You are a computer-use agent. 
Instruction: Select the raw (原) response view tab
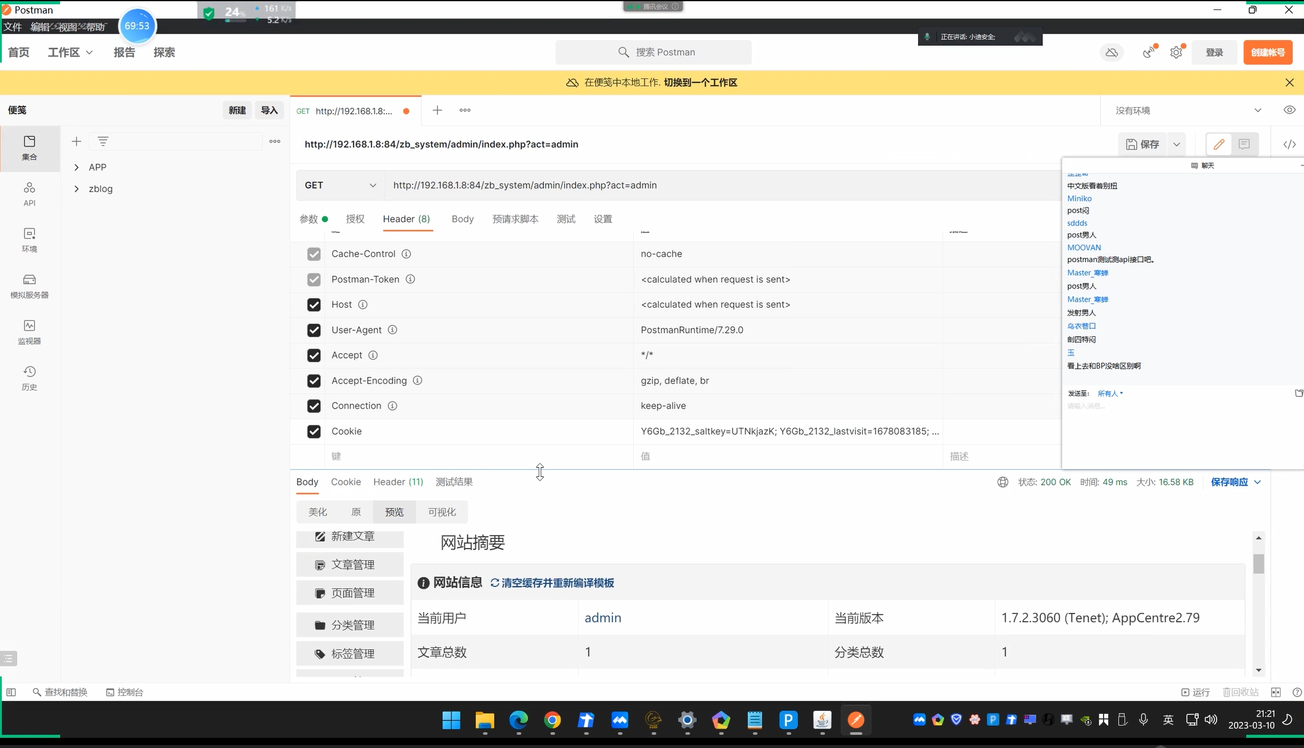pyautogui.click(x=356, y=512)
